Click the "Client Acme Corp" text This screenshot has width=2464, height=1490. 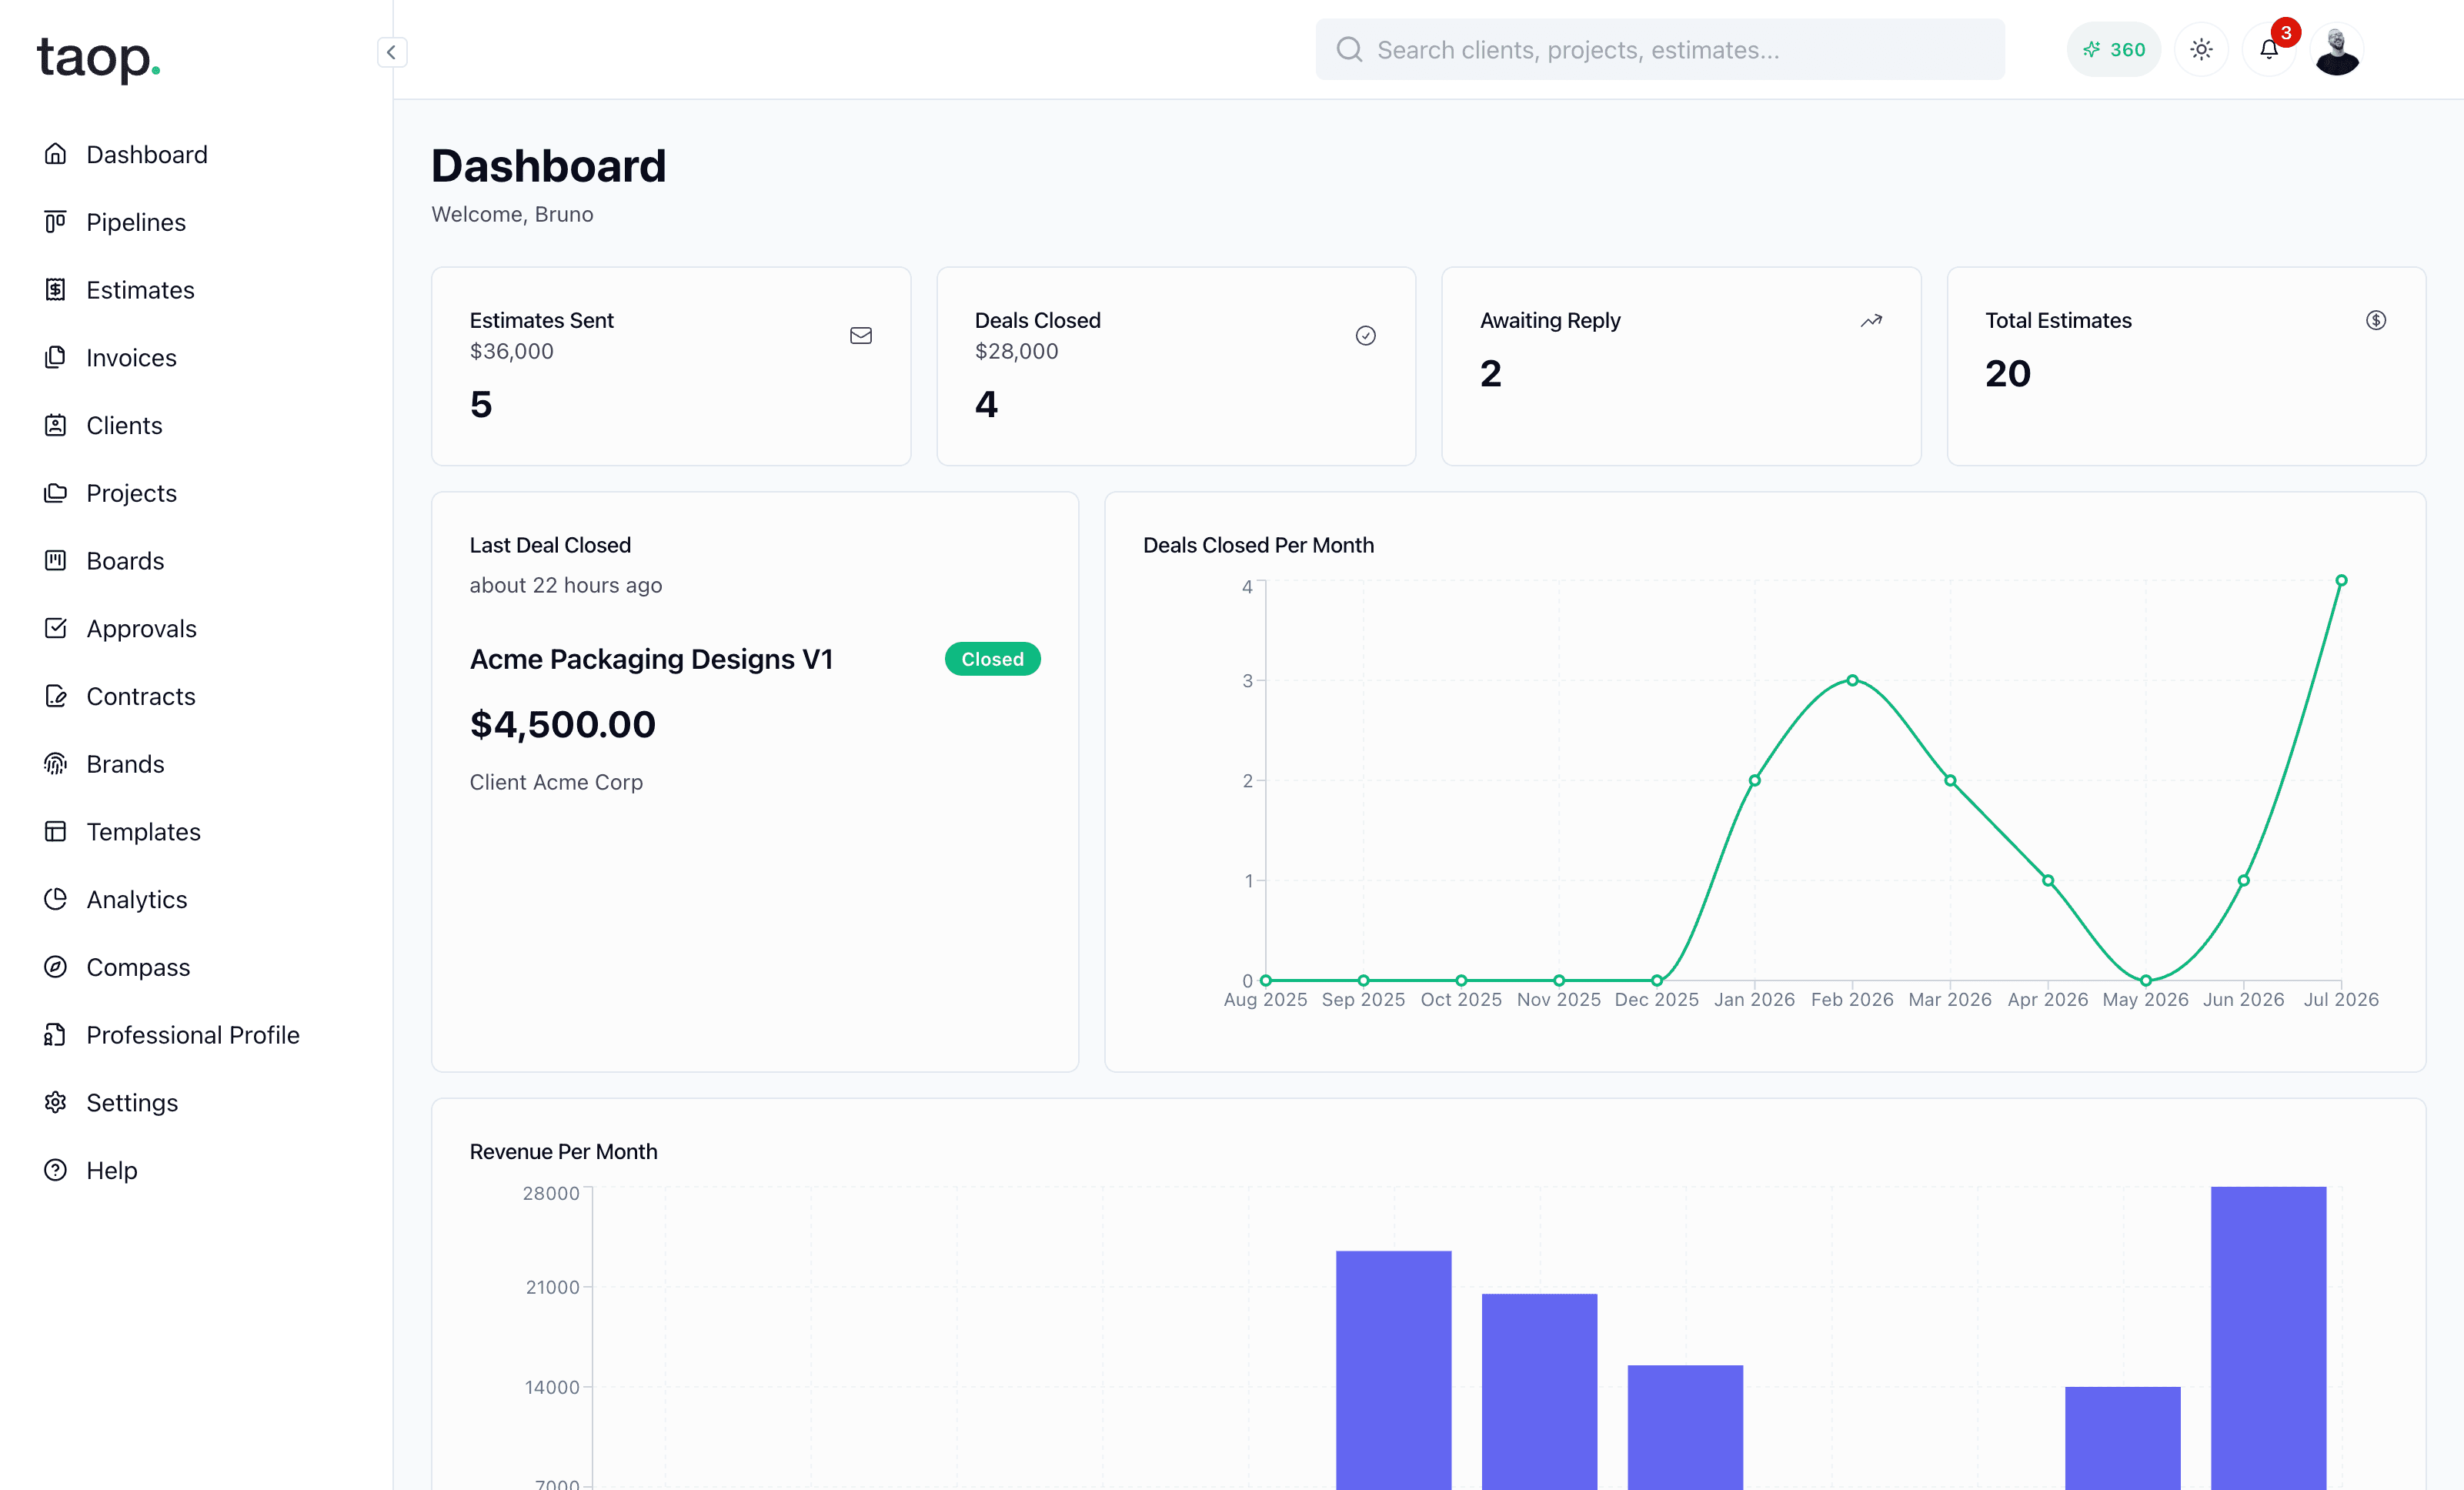pyautogui.click(x=556, y=782)
